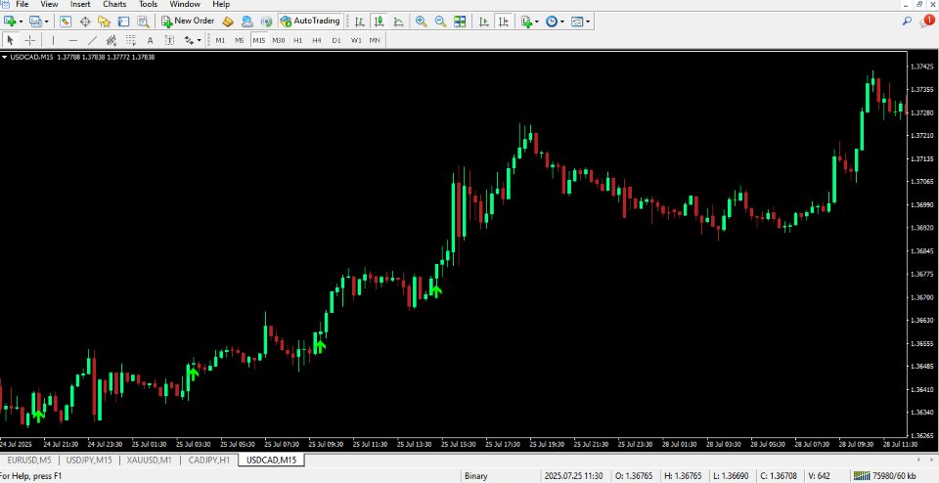
Task: Activate the standard cursor arrow
Action: click(x=10, y=40)
